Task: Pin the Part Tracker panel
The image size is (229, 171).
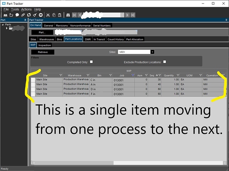Action: [x=226, y=20]
